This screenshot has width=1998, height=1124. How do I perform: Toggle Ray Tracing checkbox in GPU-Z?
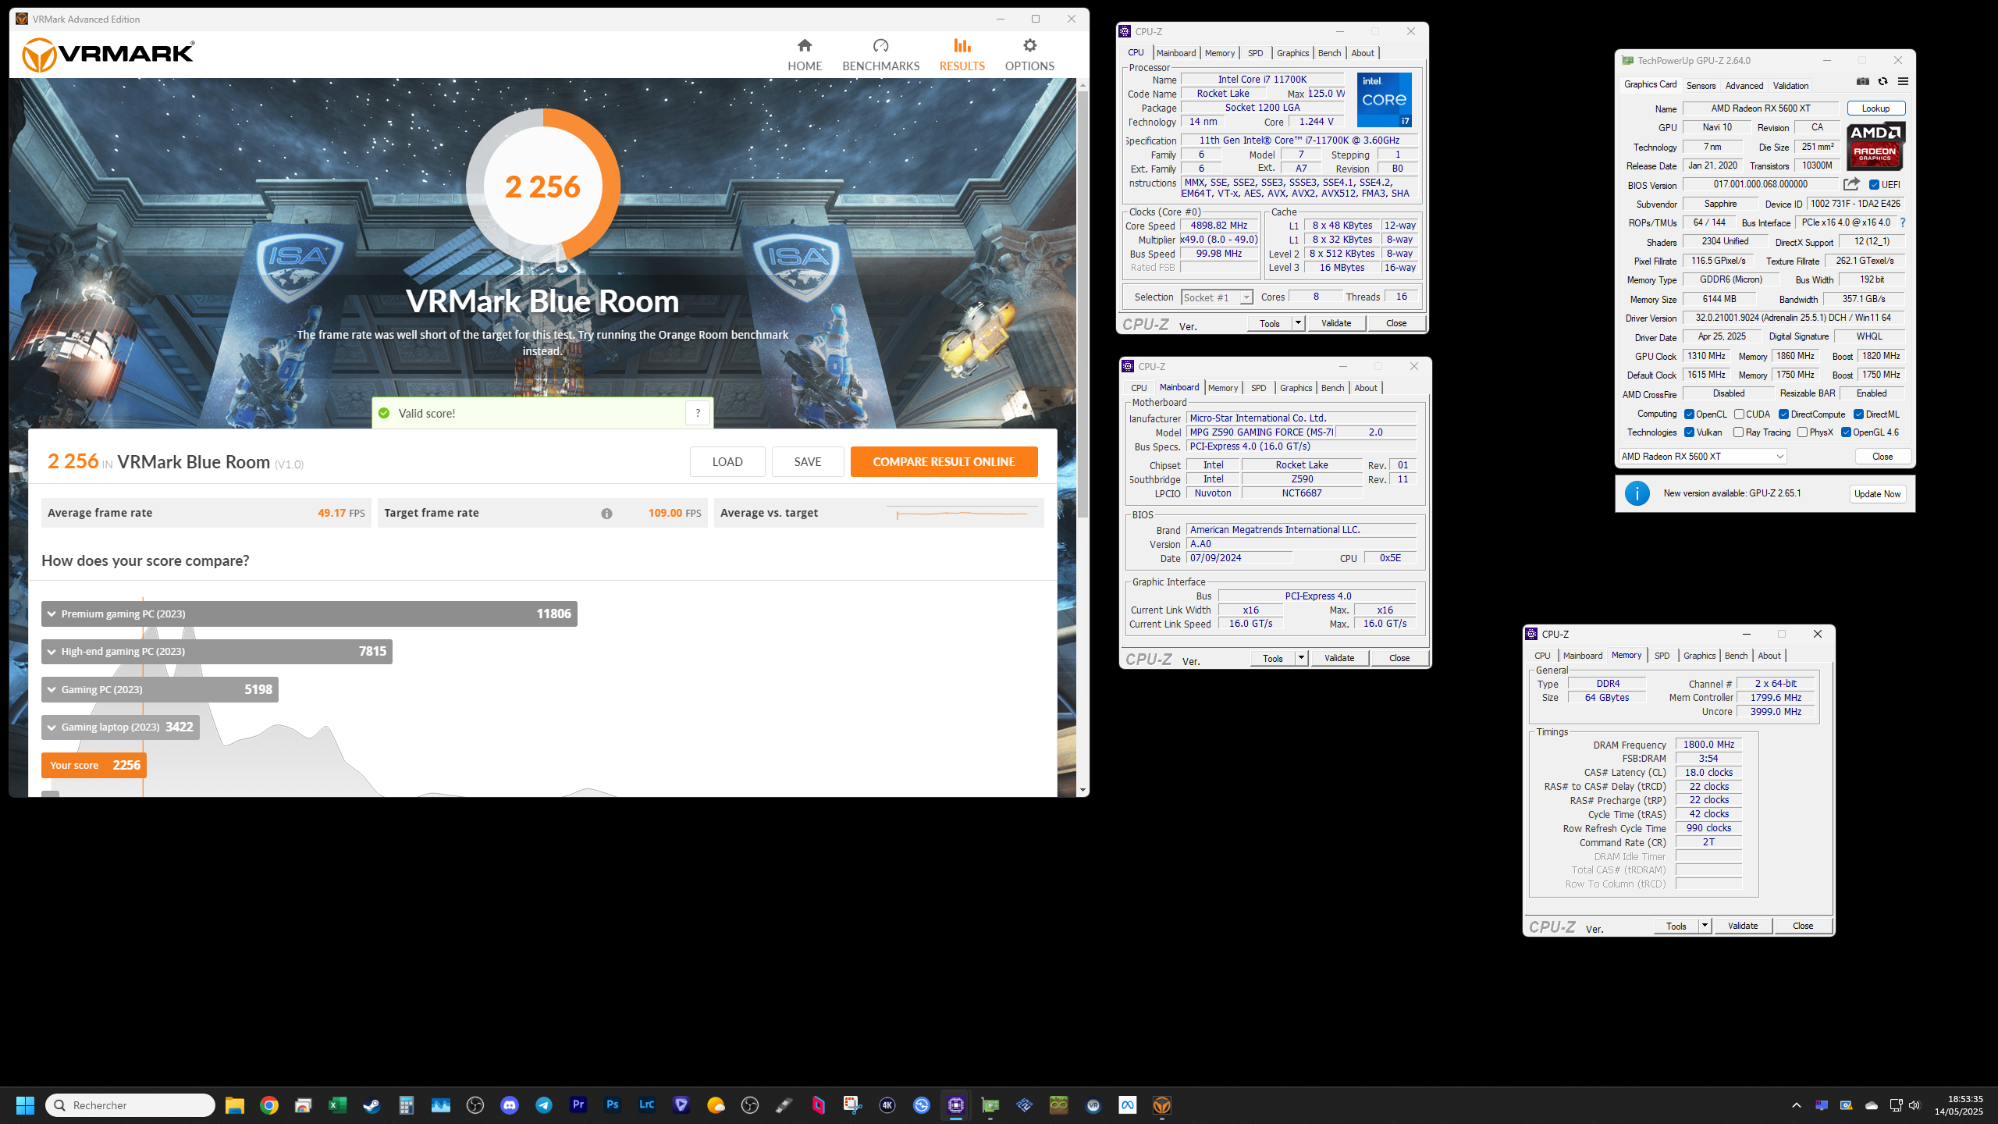pos(1738,432)
